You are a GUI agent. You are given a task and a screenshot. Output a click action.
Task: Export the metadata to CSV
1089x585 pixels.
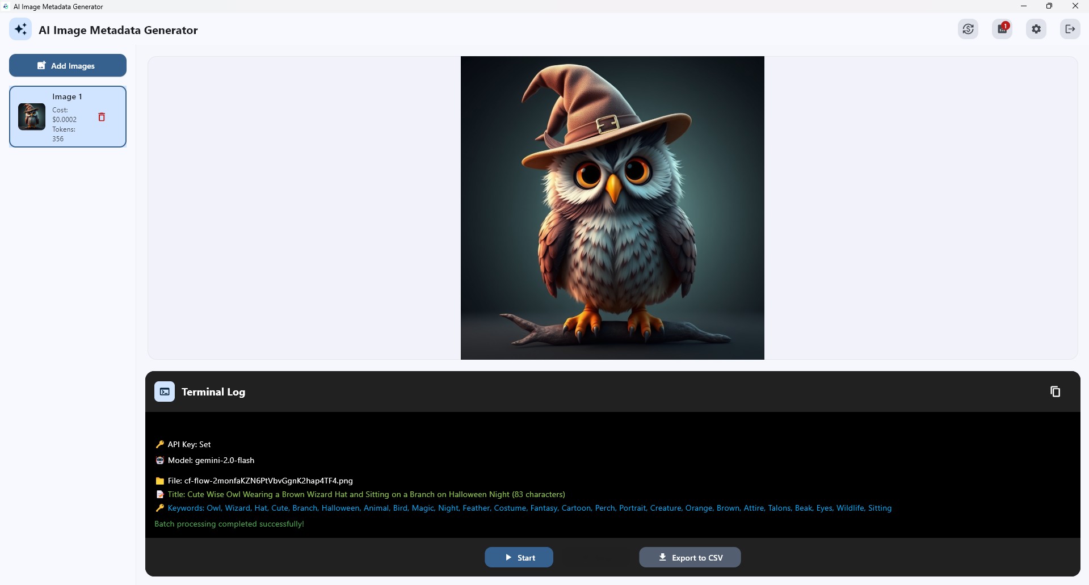point(689,557)
